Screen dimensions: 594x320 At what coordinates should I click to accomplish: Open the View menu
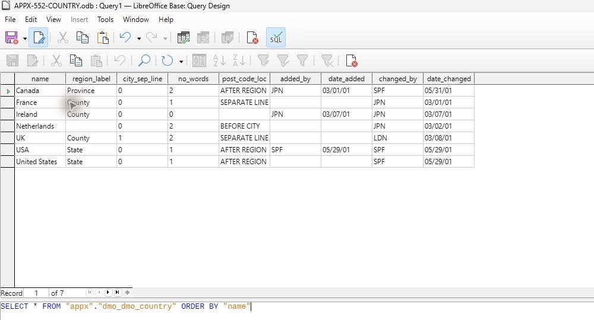pyautogui.click(x=53, y=20)
